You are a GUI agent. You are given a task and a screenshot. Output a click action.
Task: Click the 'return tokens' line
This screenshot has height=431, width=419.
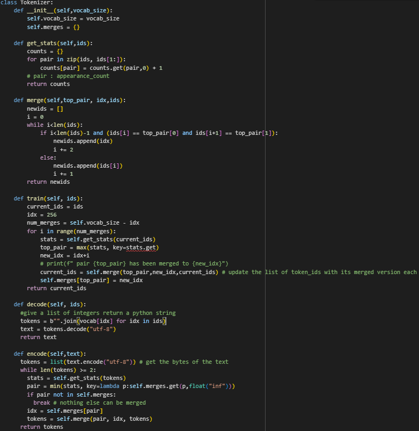click(42, 427)
